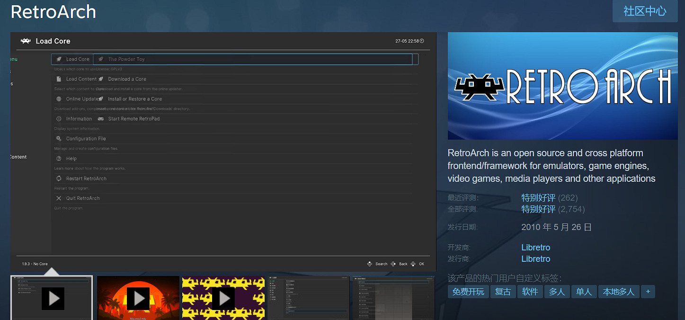Click the gamepad icon beside Start Remote RetroPad
The image size is (685, 320).
[x=100, y=119]
